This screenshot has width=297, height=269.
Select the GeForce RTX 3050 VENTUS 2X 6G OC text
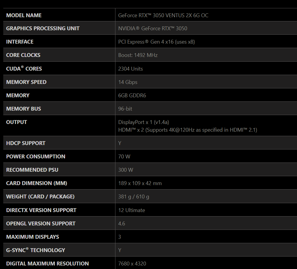coord(163,15)
